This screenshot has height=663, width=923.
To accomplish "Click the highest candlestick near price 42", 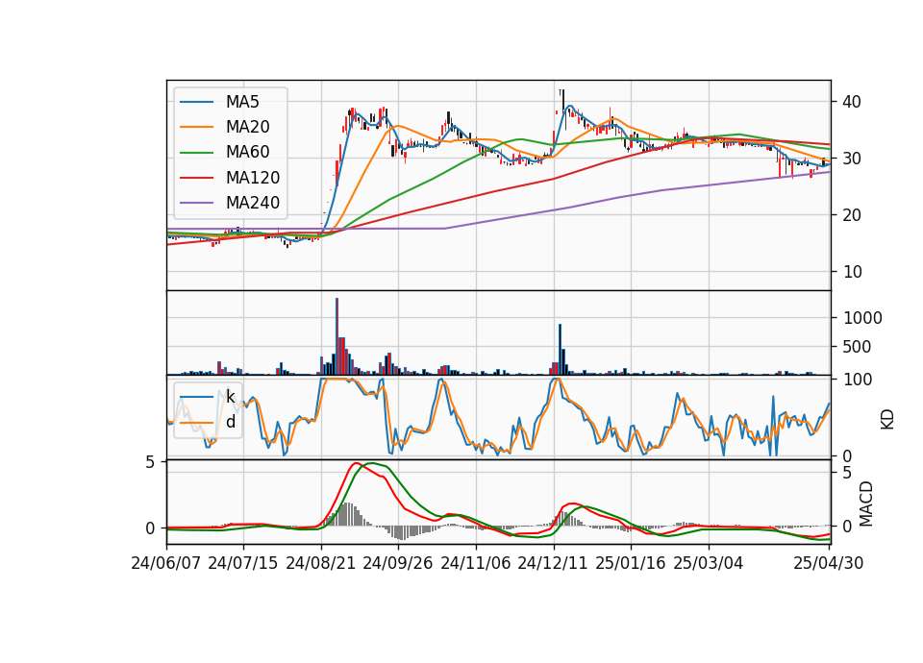I will (563, 99).
